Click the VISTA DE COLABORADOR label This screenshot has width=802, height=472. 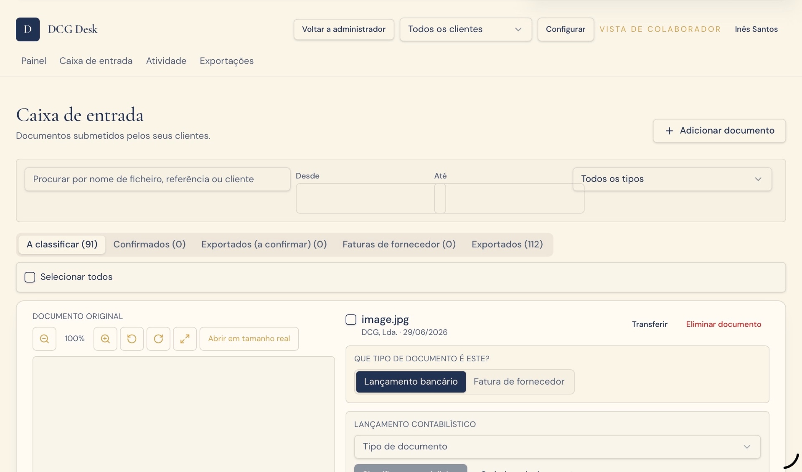(x=660, y=29)
